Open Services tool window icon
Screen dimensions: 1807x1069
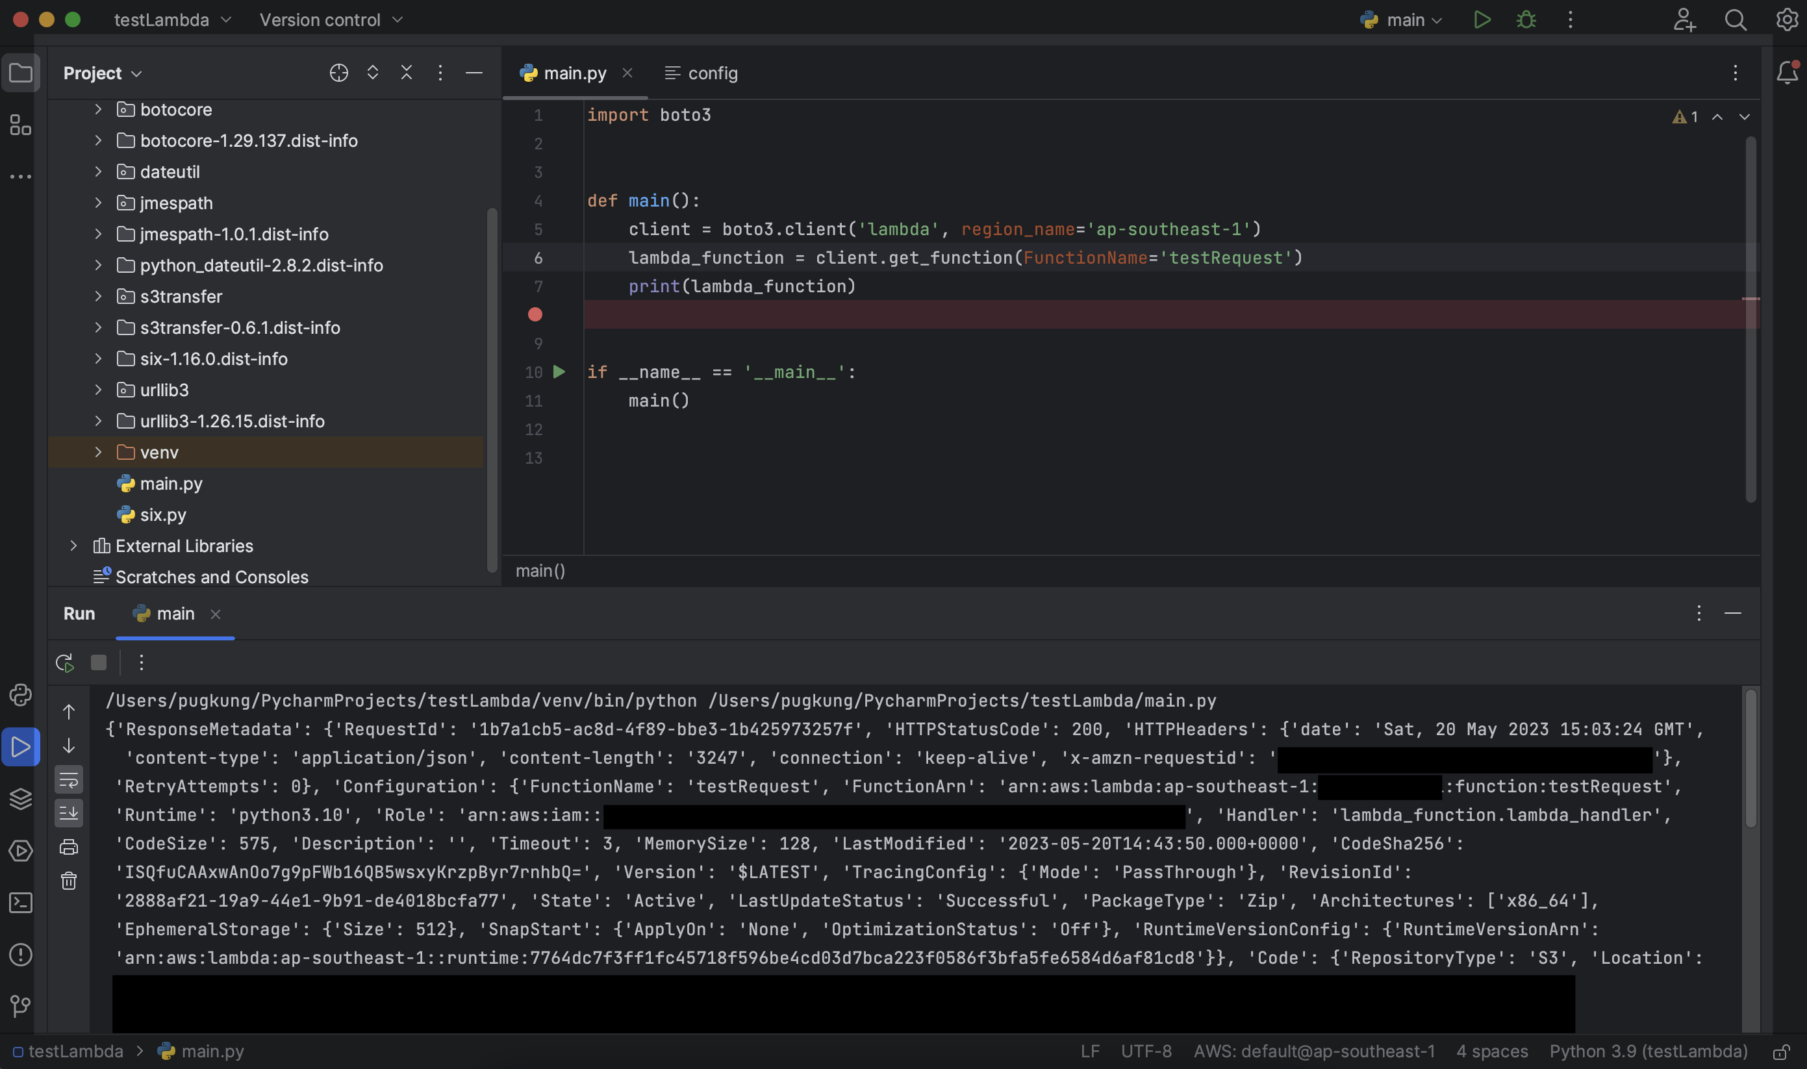pyautogui.click(x=20, y=851)
